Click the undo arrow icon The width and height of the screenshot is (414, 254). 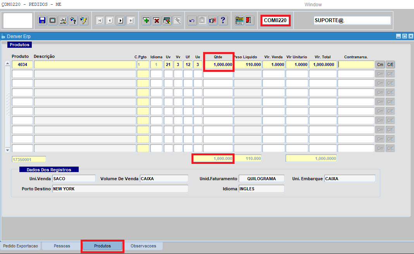pos(192,20)
